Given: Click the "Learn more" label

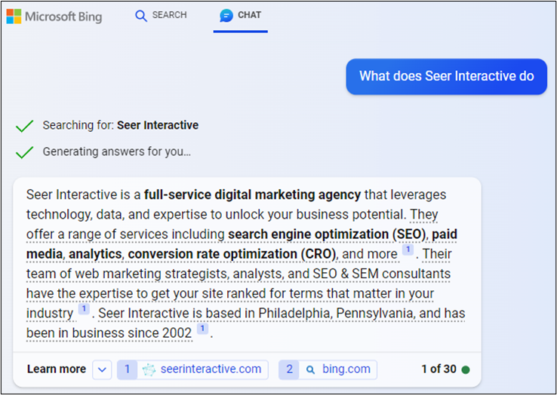Looking at the screenshot, I should coord(57,369).
